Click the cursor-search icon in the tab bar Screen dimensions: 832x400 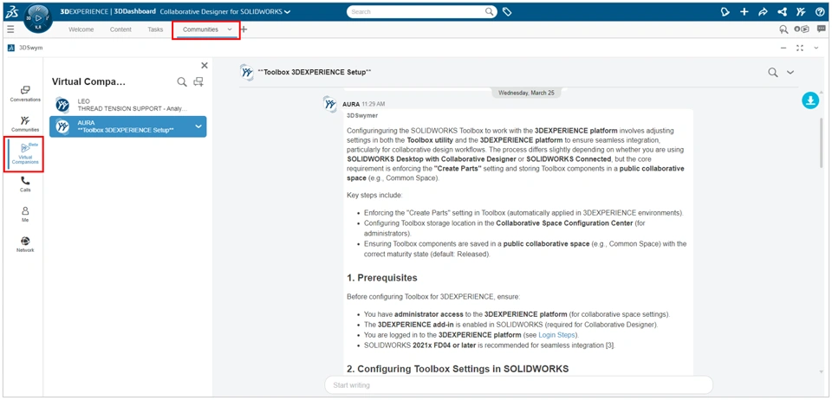coord(783,29)
